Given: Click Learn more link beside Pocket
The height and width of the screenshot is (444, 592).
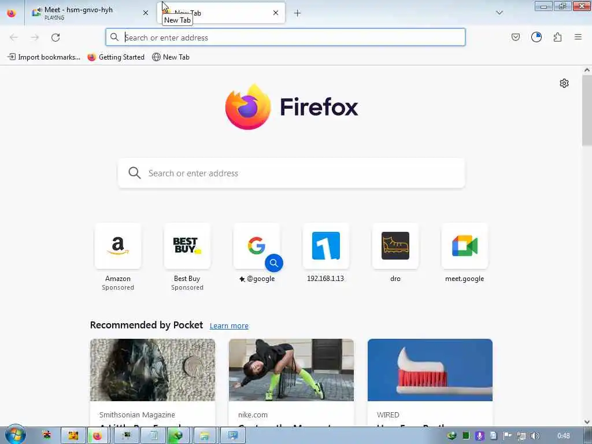Looking at the screenshot, I should (229, 326).
